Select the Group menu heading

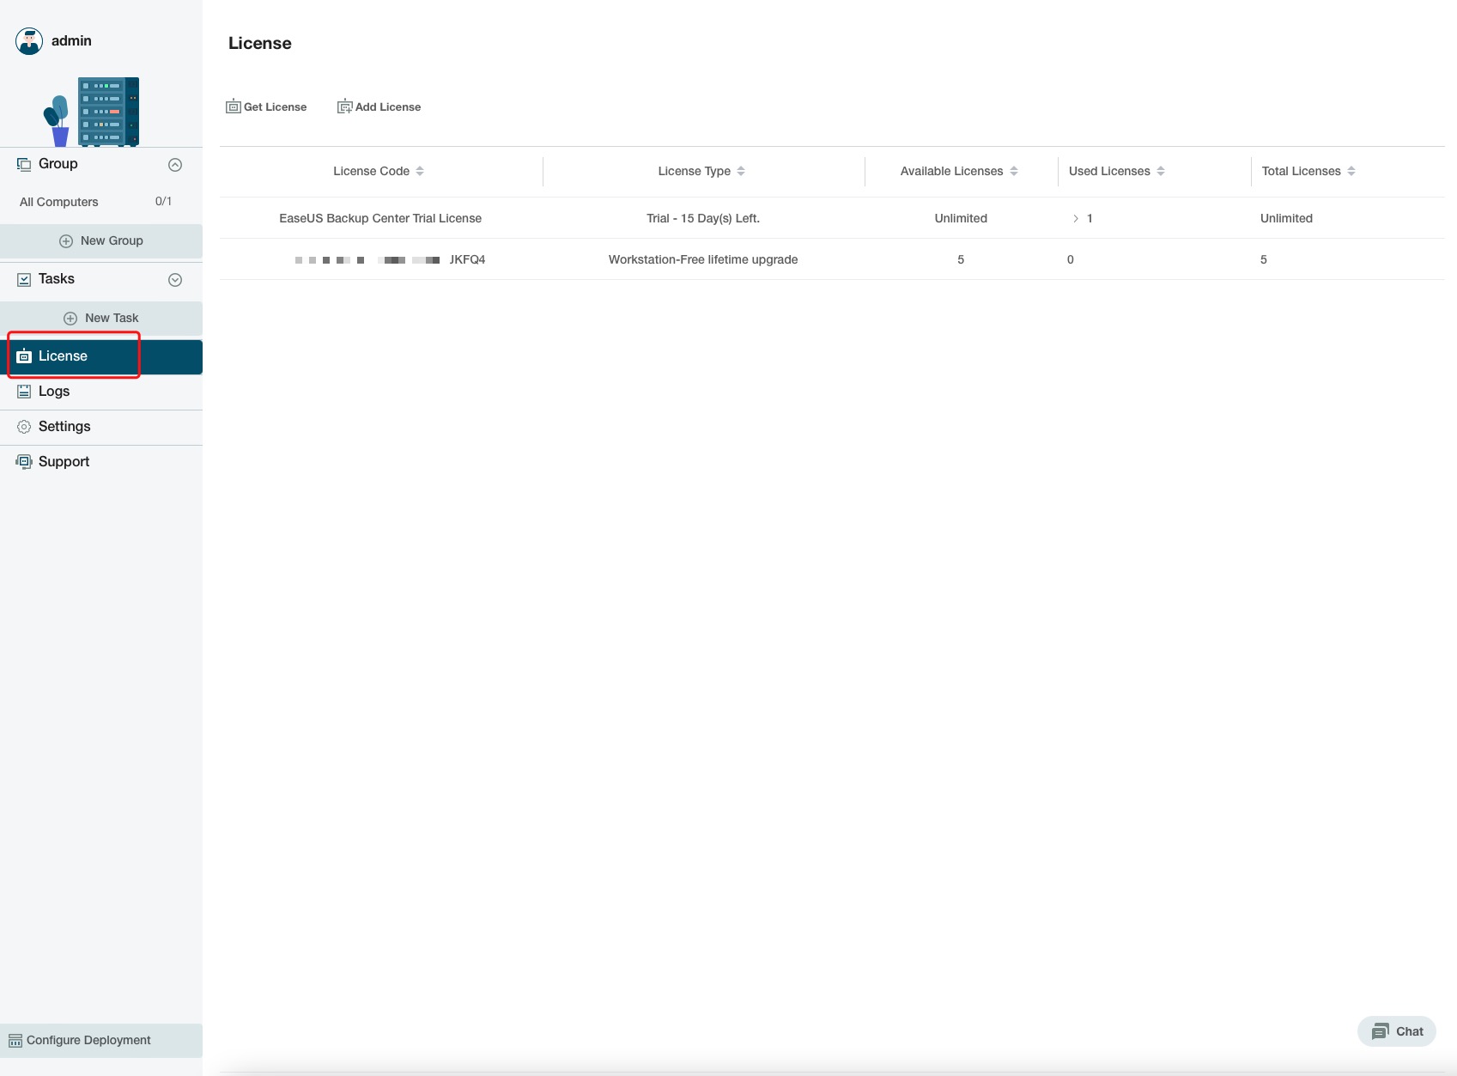pos(58,164)
